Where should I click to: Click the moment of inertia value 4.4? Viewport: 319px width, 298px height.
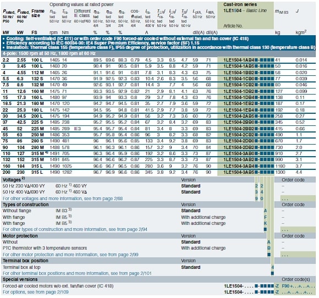pyautogui.click(x=299, y=172)
